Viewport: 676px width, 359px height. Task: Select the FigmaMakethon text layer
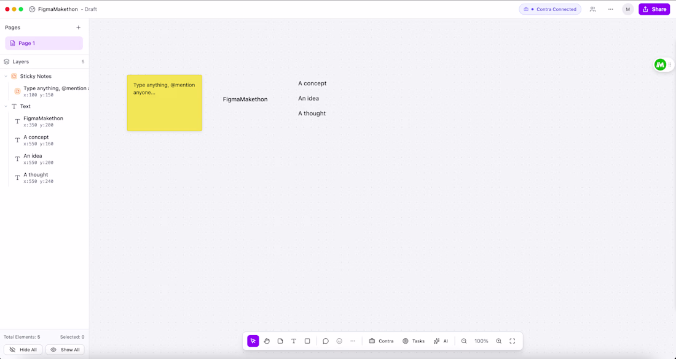click(49, 122)
